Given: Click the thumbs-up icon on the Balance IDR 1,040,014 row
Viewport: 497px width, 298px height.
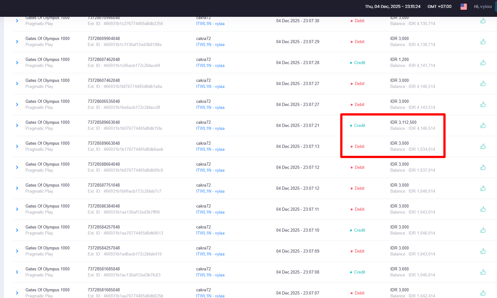Looking at the screenshot, I should pos(483,188).
